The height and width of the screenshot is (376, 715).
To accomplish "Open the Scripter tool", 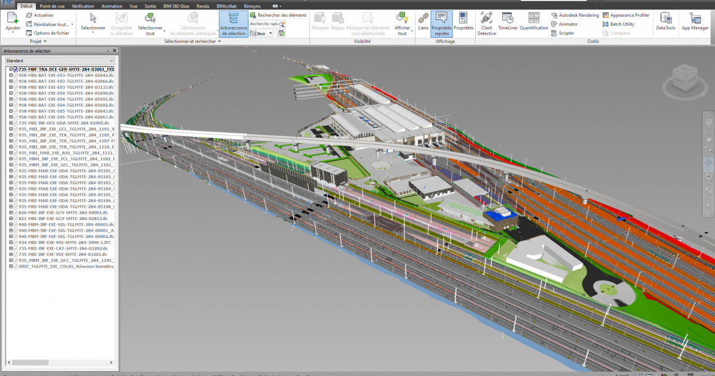I will tap(562, 33).
